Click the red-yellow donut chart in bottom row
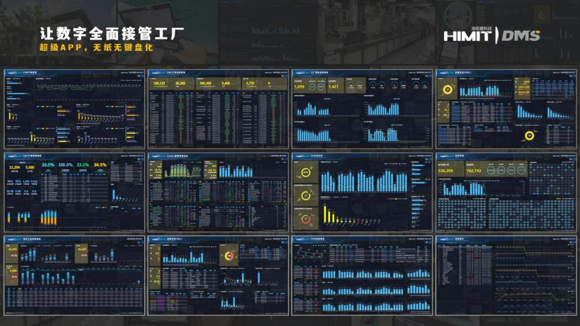580x326 pixels. [x=229, y=256]
